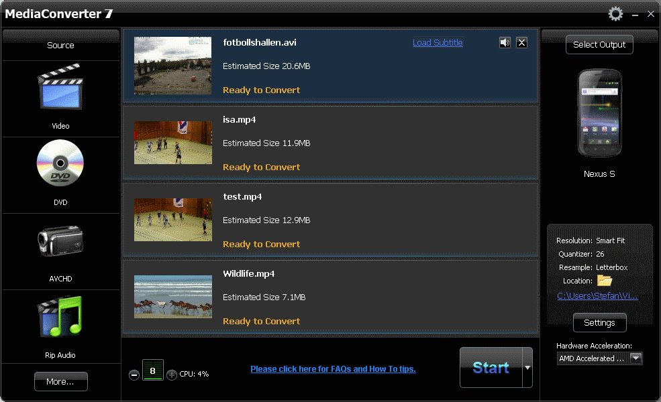Click Estimated Size 12.9MB text
The width and height of the screenshot is (661, 402).
266,220
